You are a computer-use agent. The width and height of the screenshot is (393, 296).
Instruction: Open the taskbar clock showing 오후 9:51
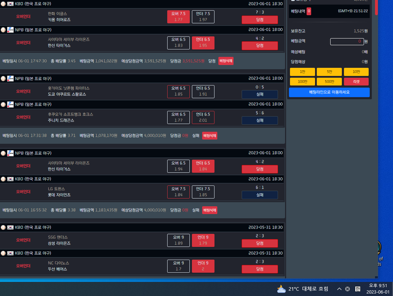click(x=378, y=289)
